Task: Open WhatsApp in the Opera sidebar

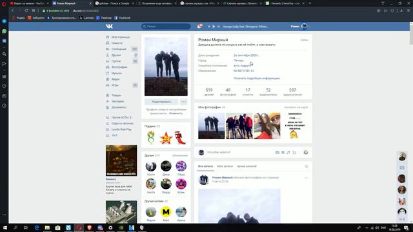Action: coord(5,31)
